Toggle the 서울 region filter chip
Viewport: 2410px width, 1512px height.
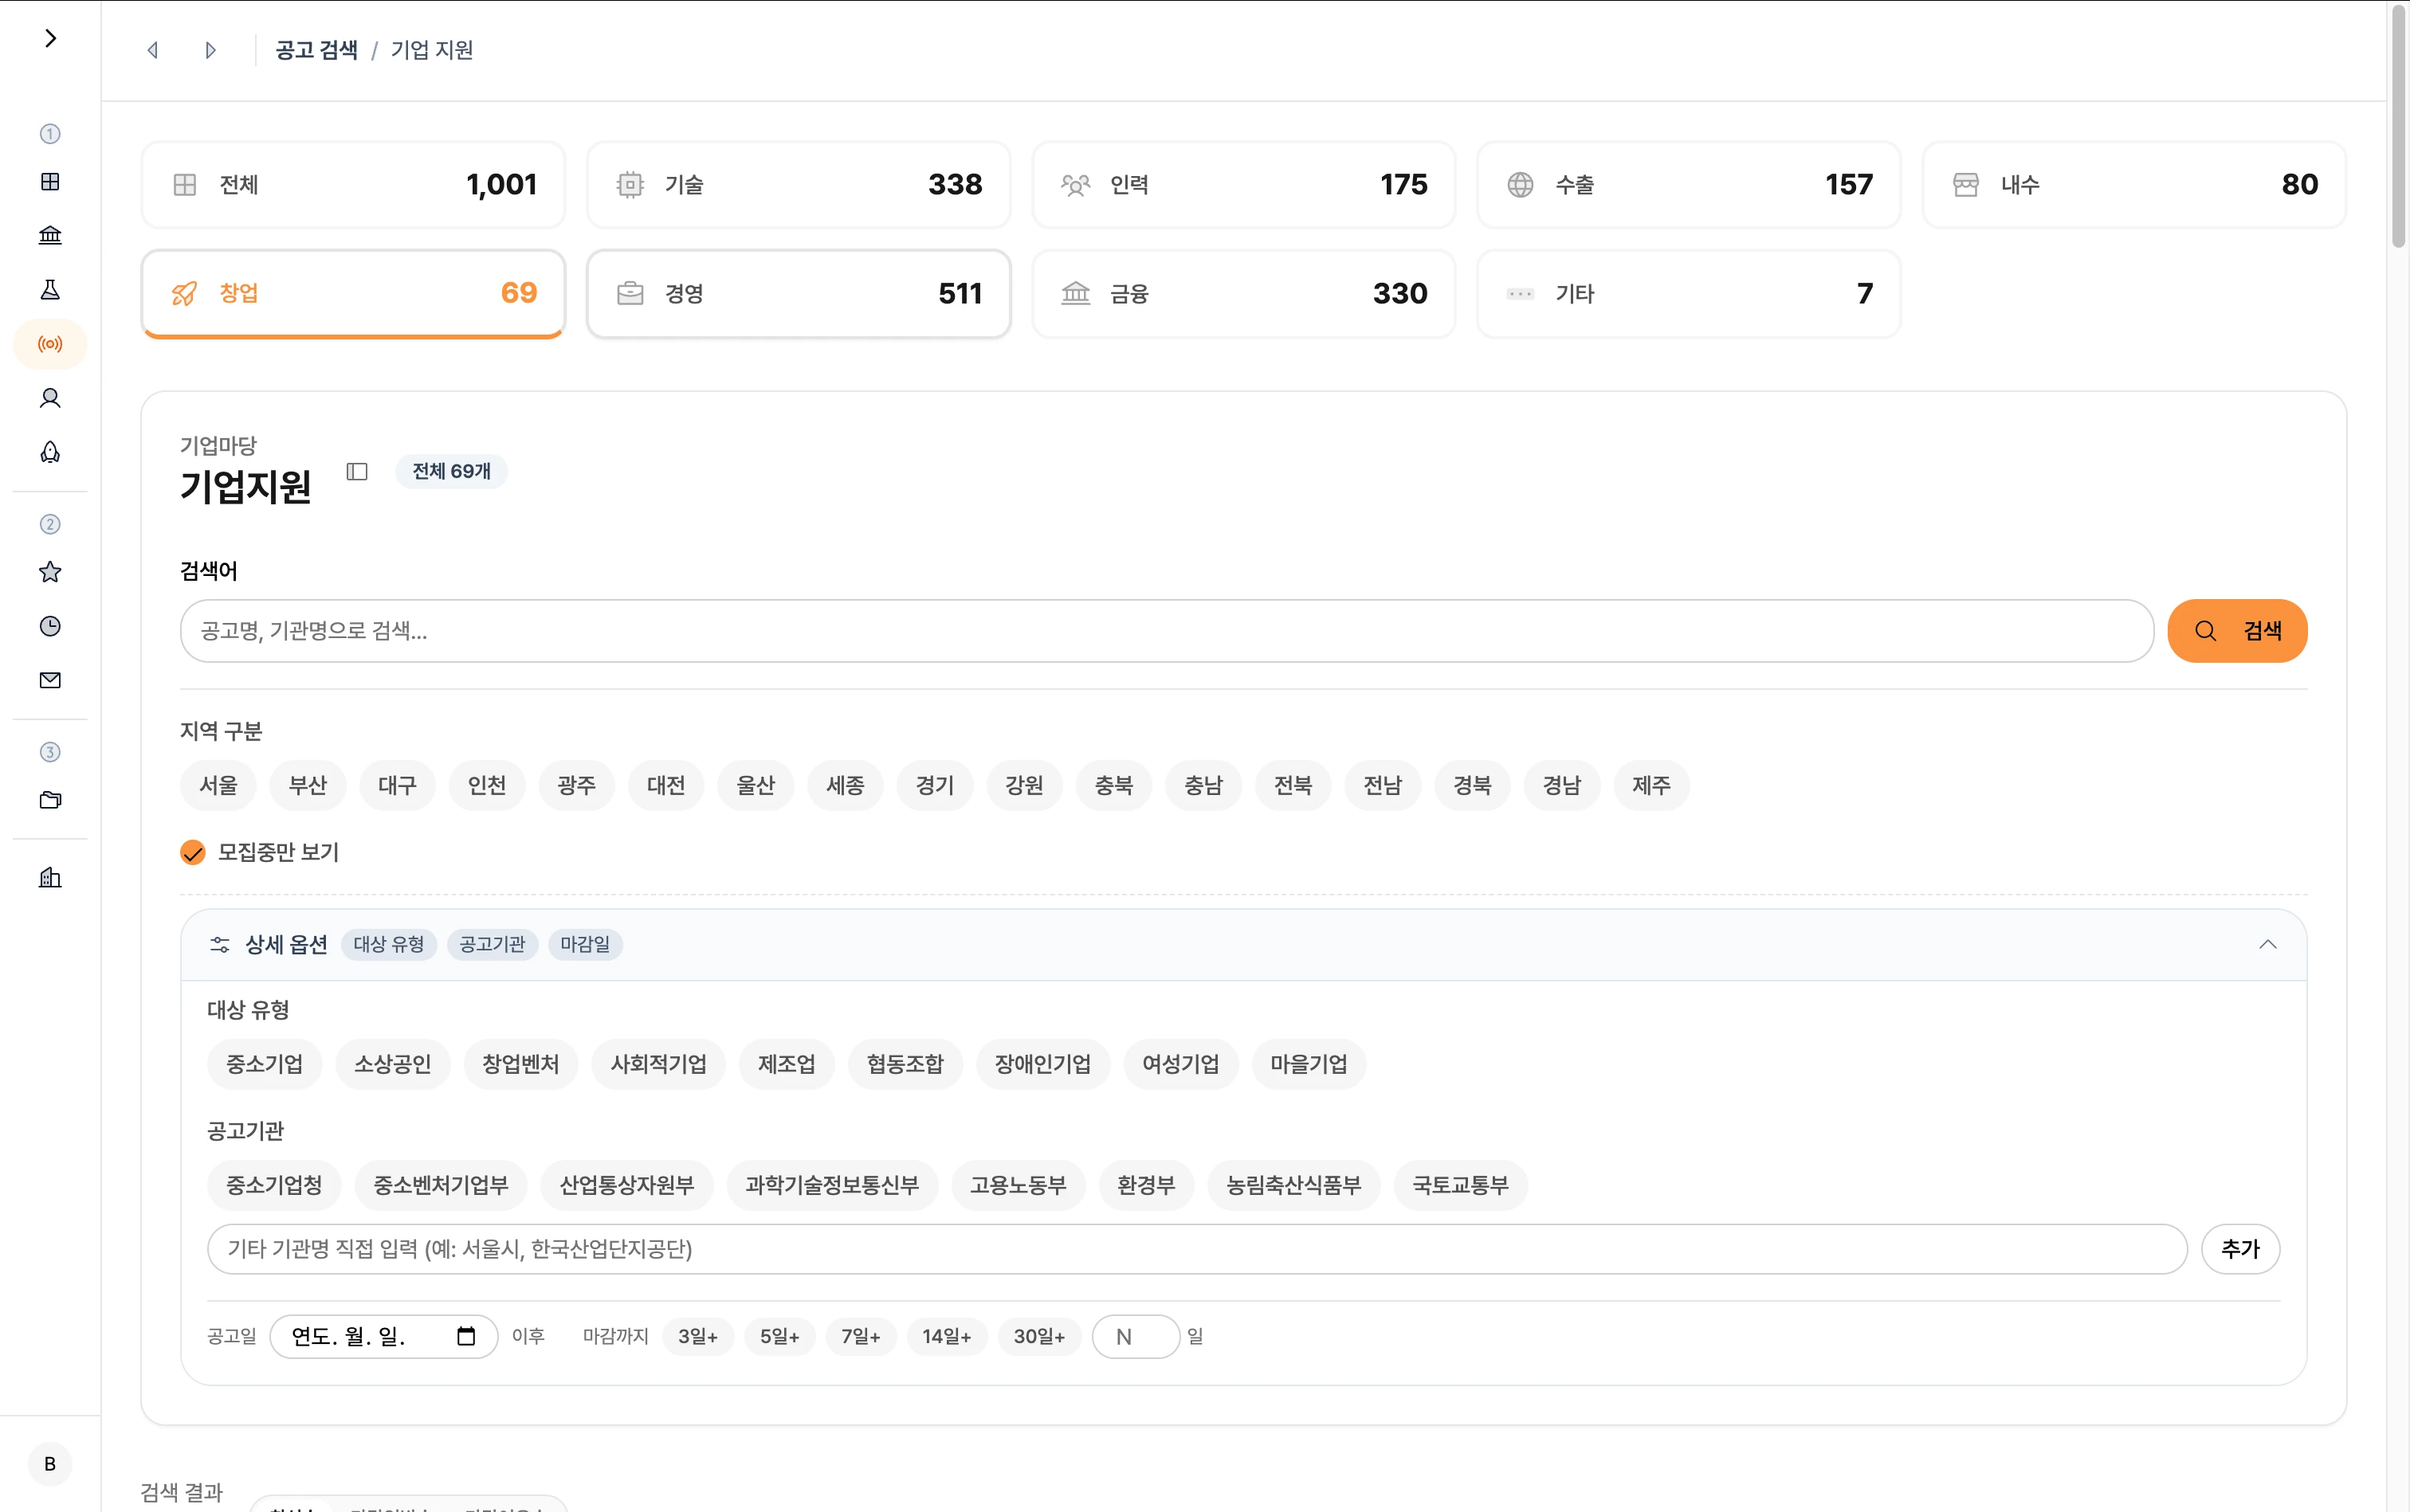point(218,785)
